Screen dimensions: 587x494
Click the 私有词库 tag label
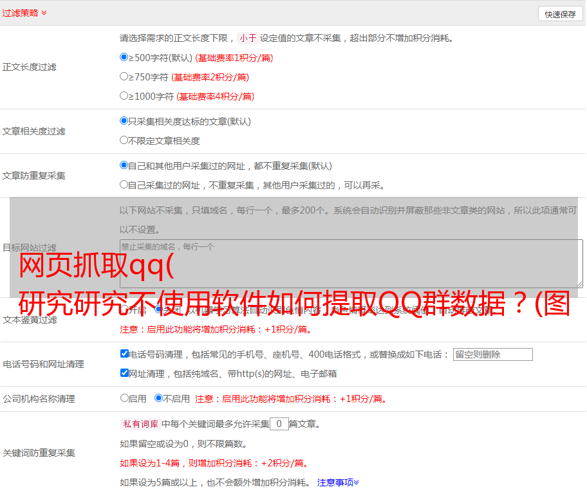pos(139,424)
